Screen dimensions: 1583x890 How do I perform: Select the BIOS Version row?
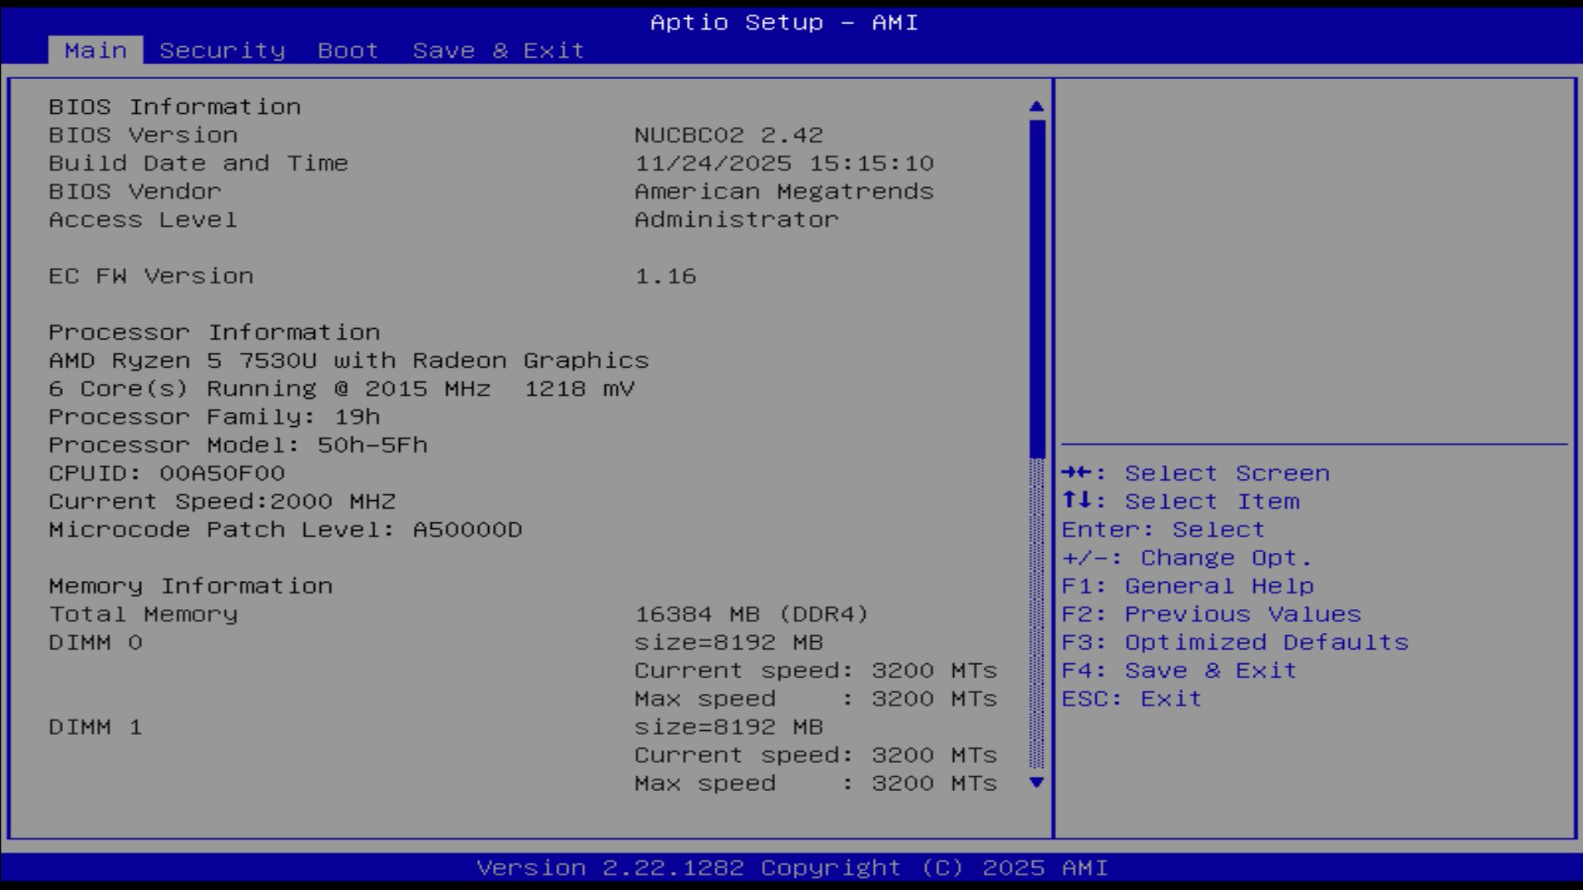(x=143, y=135)
